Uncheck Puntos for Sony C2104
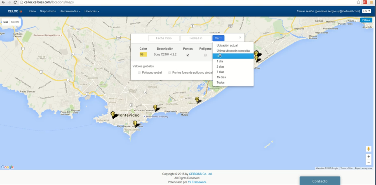Image resolution: width=376 pixels, height=185 pixels. (x=188, y=55)
